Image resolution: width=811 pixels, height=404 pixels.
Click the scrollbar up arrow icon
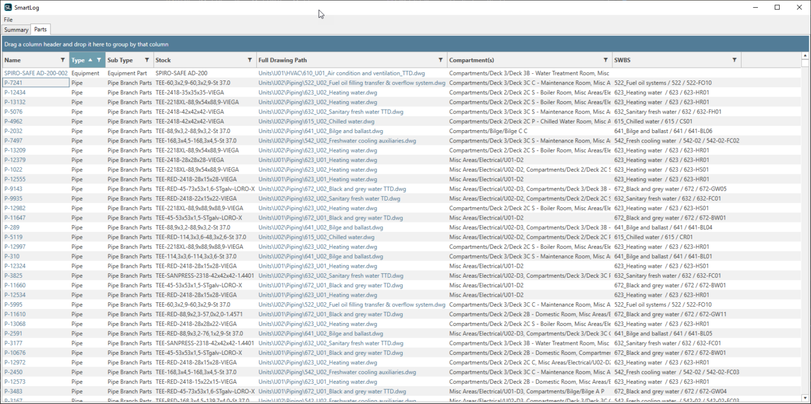805,55
